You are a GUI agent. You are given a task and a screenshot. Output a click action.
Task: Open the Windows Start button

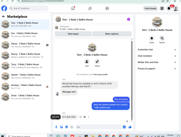click(x=3, y=136)
